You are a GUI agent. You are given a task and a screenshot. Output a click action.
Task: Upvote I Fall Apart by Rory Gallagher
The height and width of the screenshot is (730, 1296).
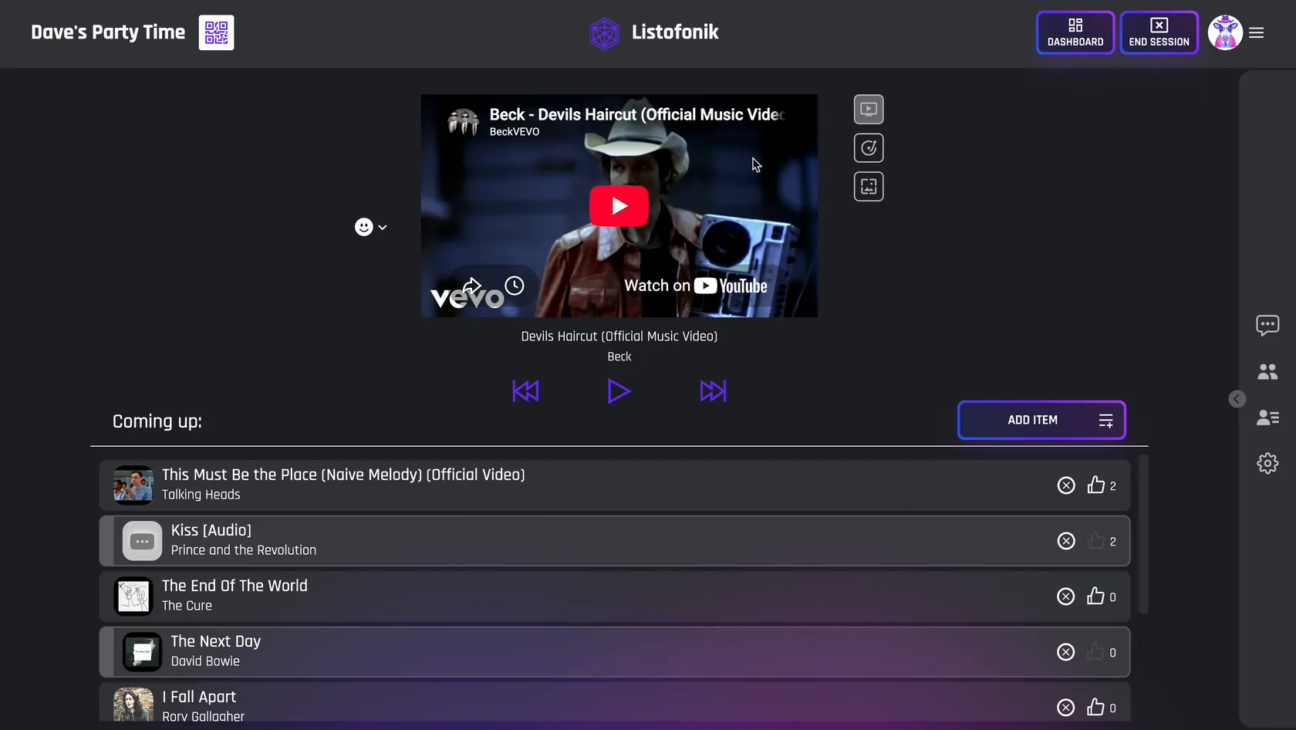pos(1095,707)
